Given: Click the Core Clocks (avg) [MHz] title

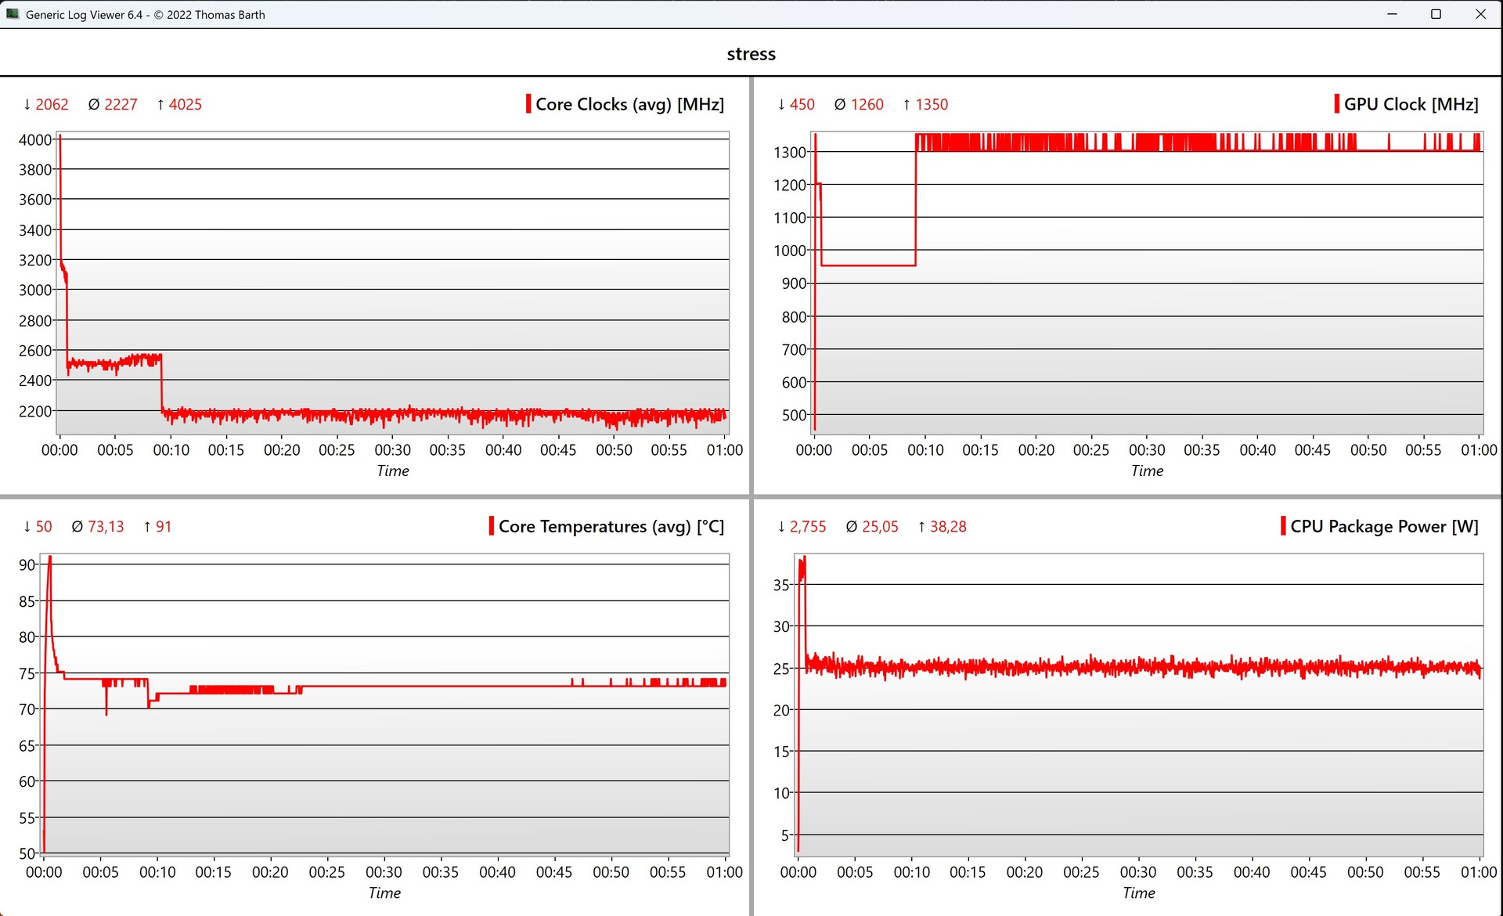Looking at the screenshot, I should pyautogui.click(x=629, y=104).
